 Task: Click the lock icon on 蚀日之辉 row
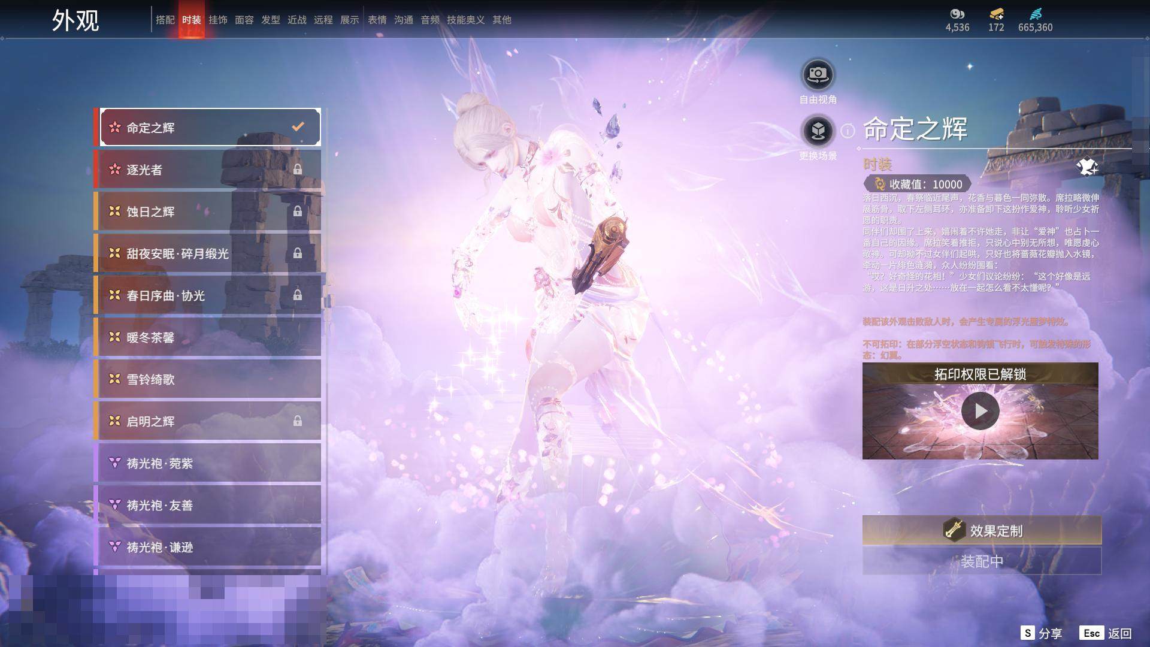[x=297, y=211]
